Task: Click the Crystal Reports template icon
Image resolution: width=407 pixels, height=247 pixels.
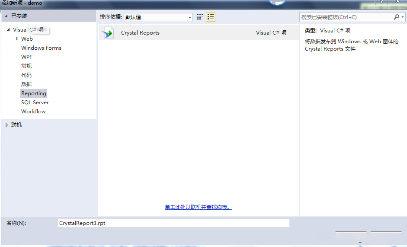Action: (x=108, y=33)
